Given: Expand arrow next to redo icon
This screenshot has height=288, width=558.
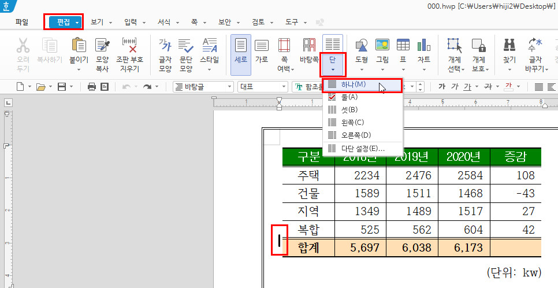Looking at the screenshot, I should [x=157, y=87].
